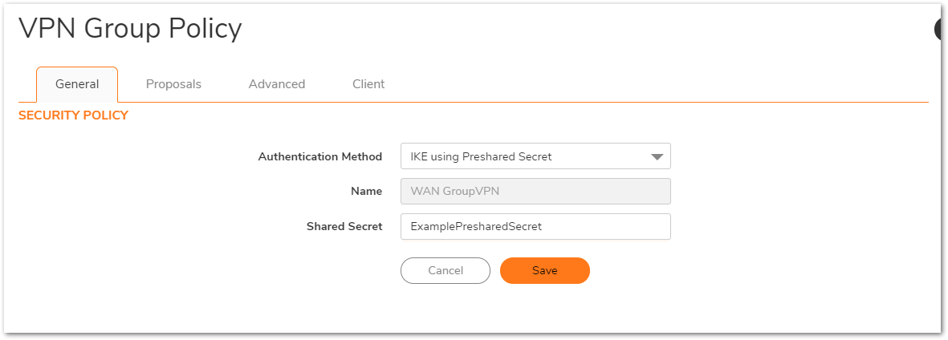Click the VPN Group Policy title
The height and width of the screenshot is (340, 948).
click(130, 29)
